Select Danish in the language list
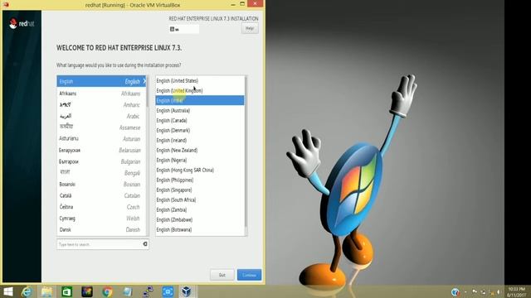 click(x=101, y=230)
